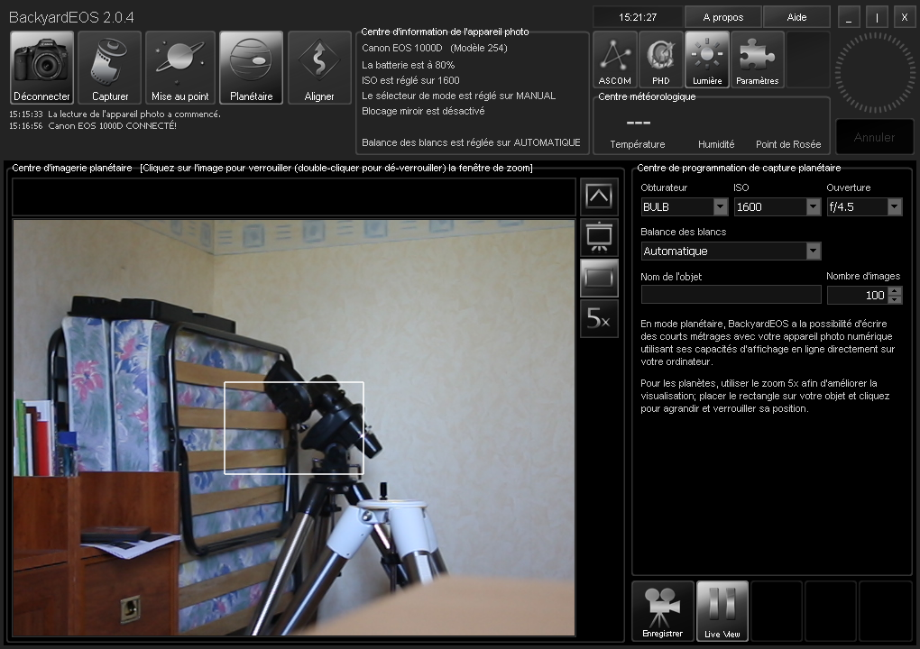Click the projector screen display icon
This screenshot has width=920, height=649.
(x=599, y=237)
